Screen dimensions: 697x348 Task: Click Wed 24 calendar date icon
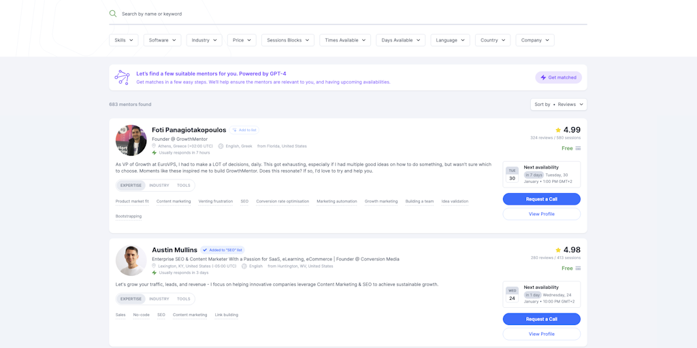point(512,295)
